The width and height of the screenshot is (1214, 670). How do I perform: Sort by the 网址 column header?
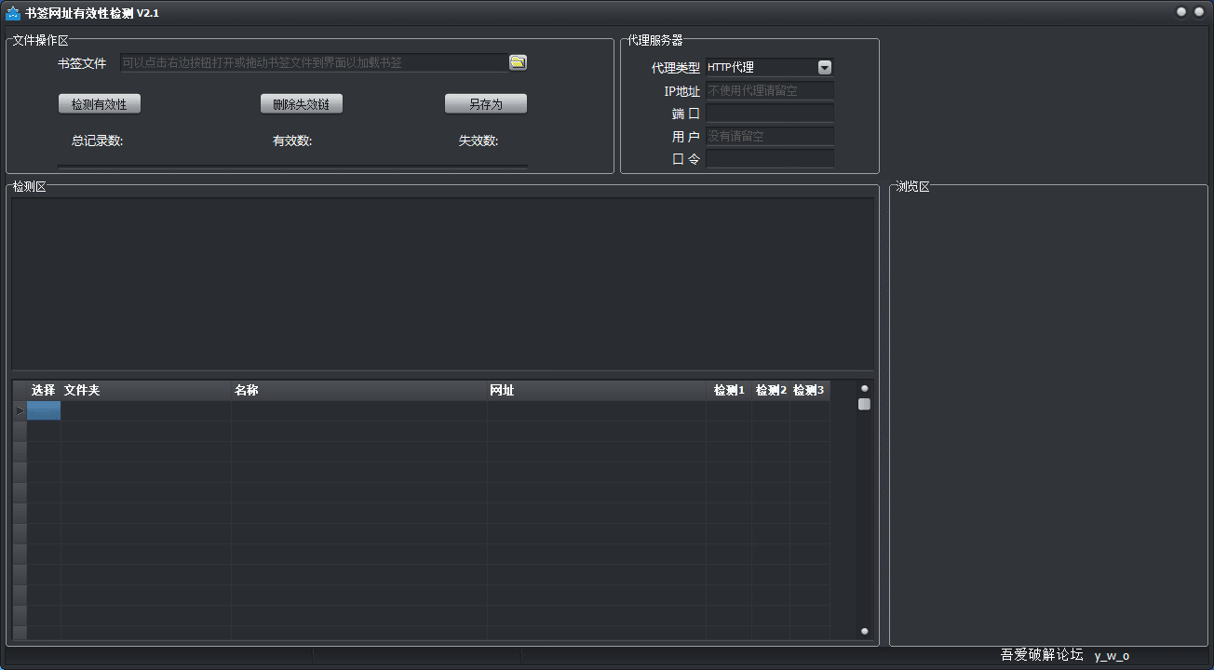click(x=596, y=391)
